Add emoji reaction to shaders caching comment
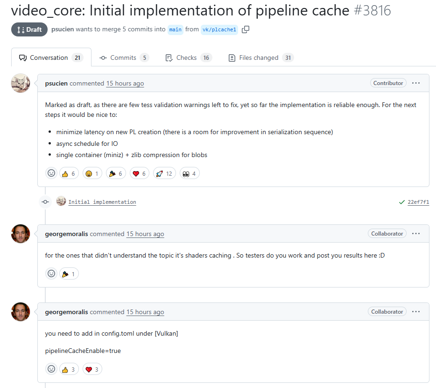Viewport: 436px width, 388px height. pyautogui.click(x=51, y=273)
